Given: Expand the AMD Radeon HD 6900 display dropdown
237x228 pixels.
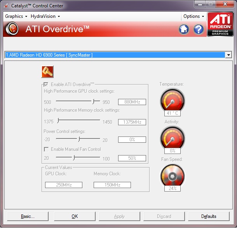Looking at the screenshot, I should [228, 55].
